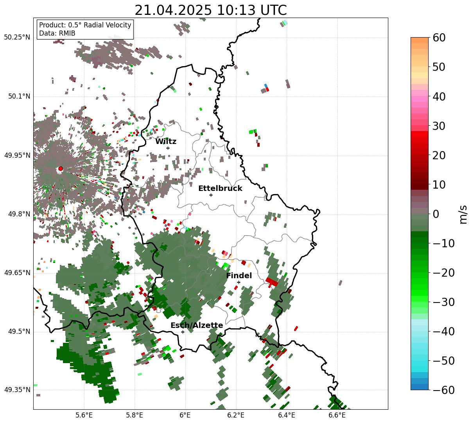This screenshot has height=423, width=472.
Task: Click the Findel station cross marker
Action: (239, 282)
